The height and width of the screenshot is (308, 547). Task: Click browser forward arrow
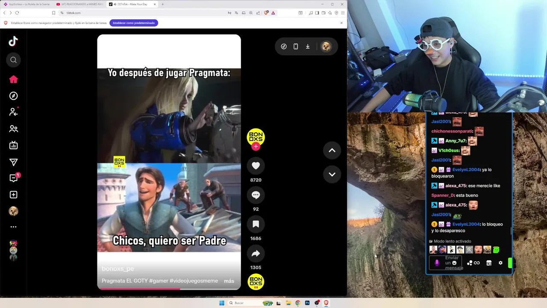11,13
